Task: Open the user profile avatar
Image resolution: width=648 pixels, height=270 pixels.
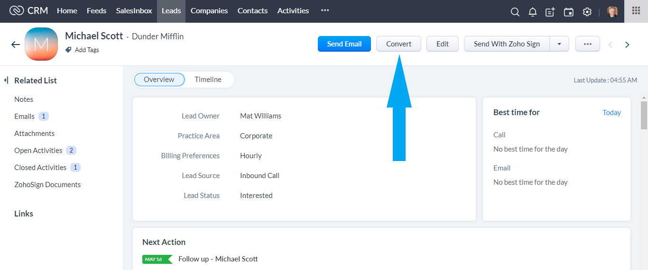Action: click(x=612, y=12)
